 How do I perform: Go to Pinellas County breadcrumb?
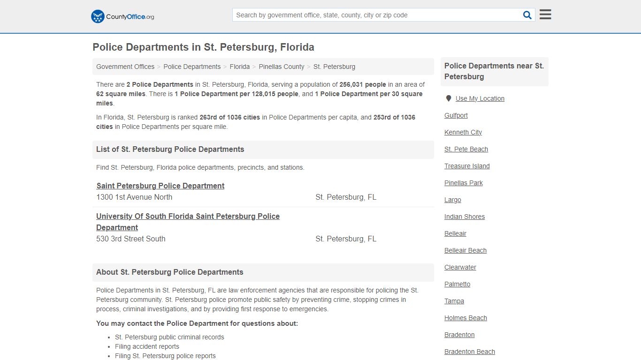[282, 67]
